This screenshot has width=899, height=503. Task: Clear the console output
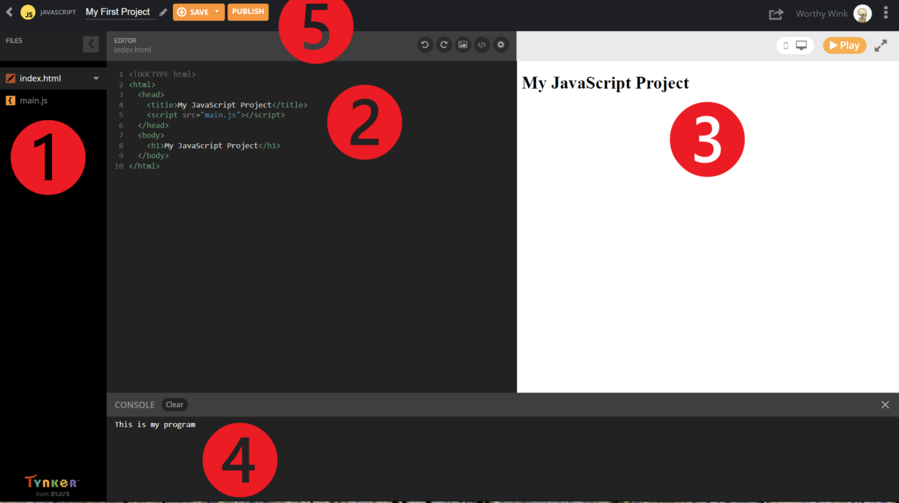click(175, 405)
